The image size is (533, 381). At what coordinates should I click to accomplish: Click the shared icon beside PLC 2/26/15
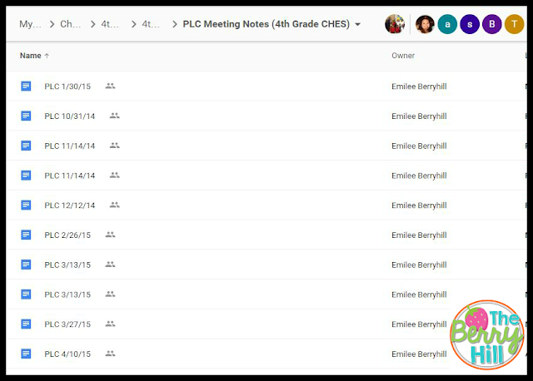(110, 235)
